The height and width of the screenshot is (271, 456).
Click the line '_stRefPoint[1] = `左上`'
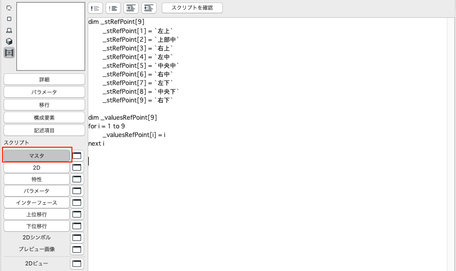[138, 31]
